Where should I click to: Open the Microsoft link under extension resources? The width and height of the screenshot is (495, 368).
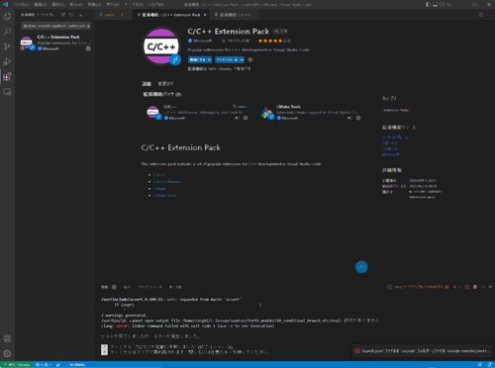[x=390, y=154]
